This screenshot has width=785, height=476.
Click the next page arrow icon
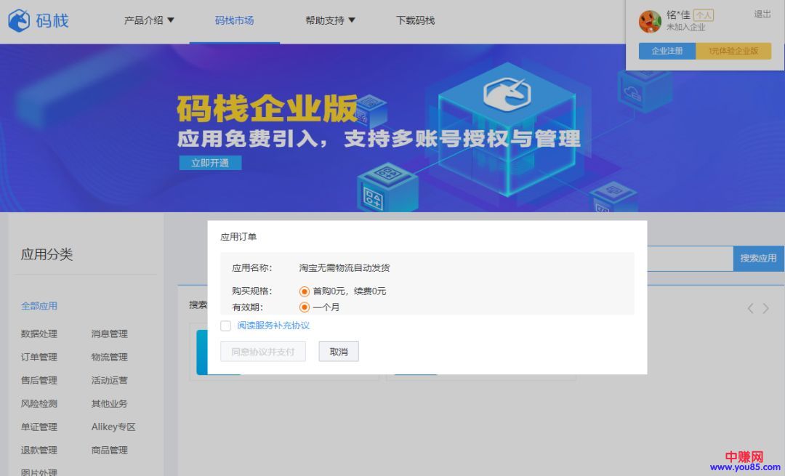(x=766, y=308)
